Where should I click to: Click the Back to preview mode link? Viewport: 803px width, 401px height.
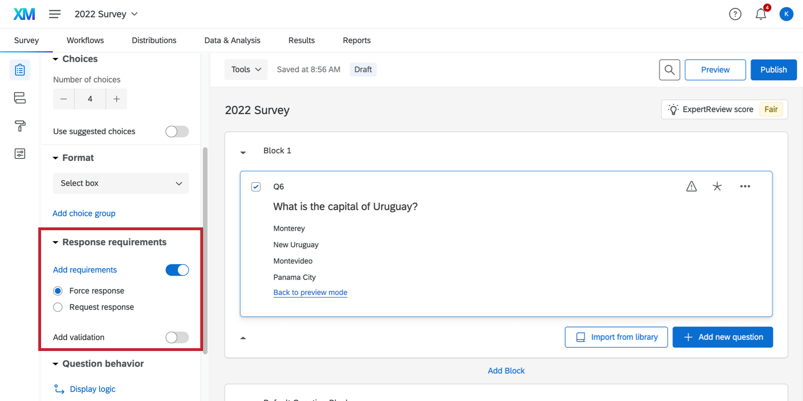310,292
